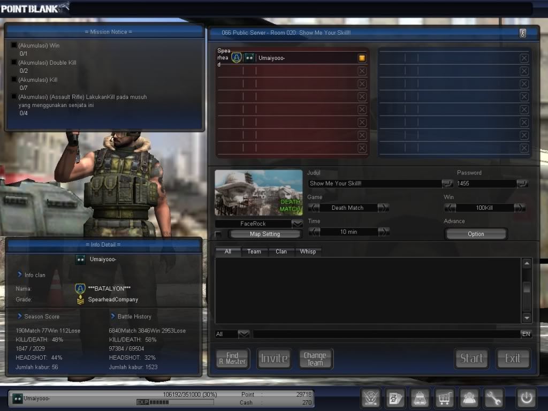
Task: Open the FaceRock map dropdown
Action: tap(297, 224)
